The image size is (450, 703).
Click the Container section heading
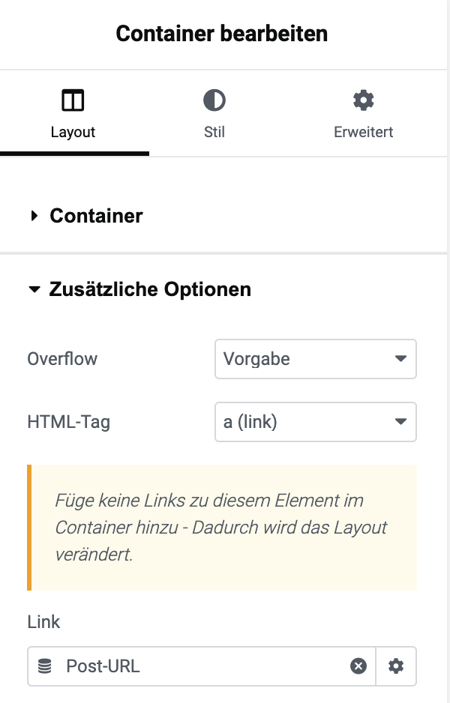96,216
